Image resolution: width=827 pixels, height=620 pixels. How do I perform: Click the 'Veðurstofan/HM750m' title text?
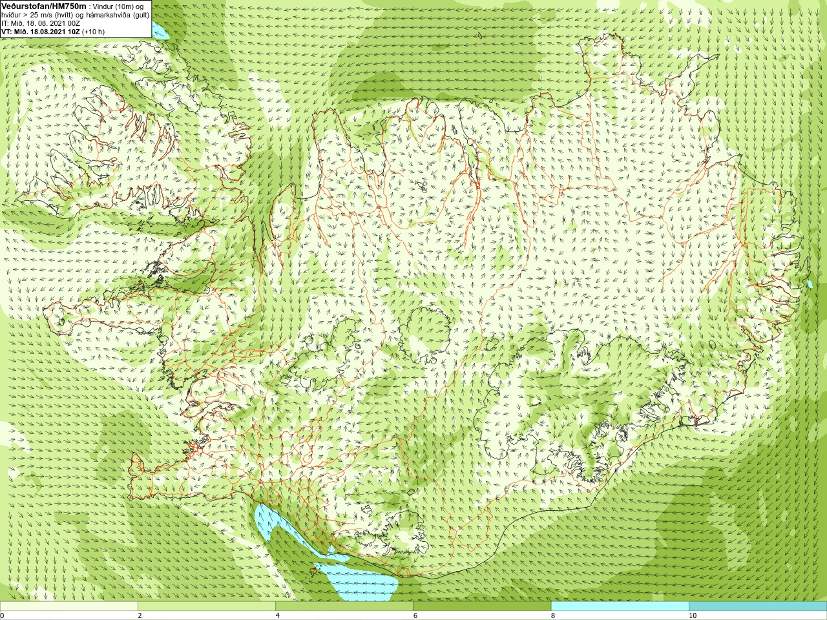tap(45, 6)
